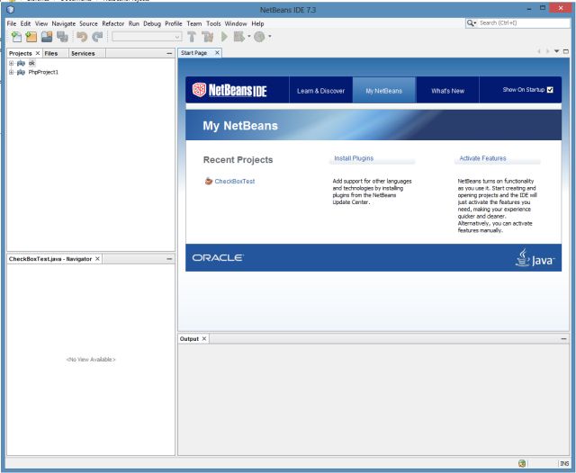Click the Clean and Build icon

pos(208,37)
